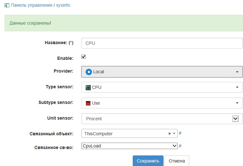Expand the Type sensor dropdown arrow

(x=237, y=87)
